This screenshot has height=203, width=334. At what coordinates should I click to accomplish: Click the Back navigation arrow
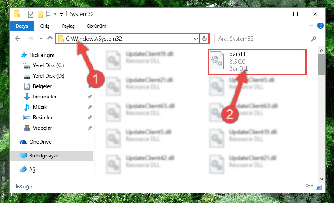[18, 39]
